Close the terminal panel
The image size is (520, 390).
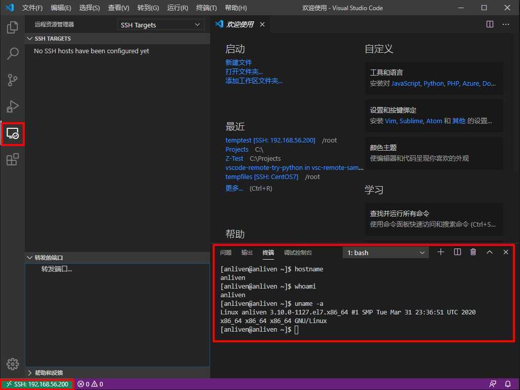506,252
